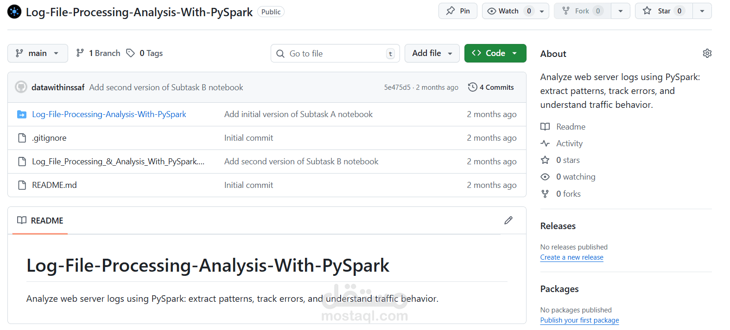
Task: Open commit hash 5e475d5
Action: (x=397, y=87)
